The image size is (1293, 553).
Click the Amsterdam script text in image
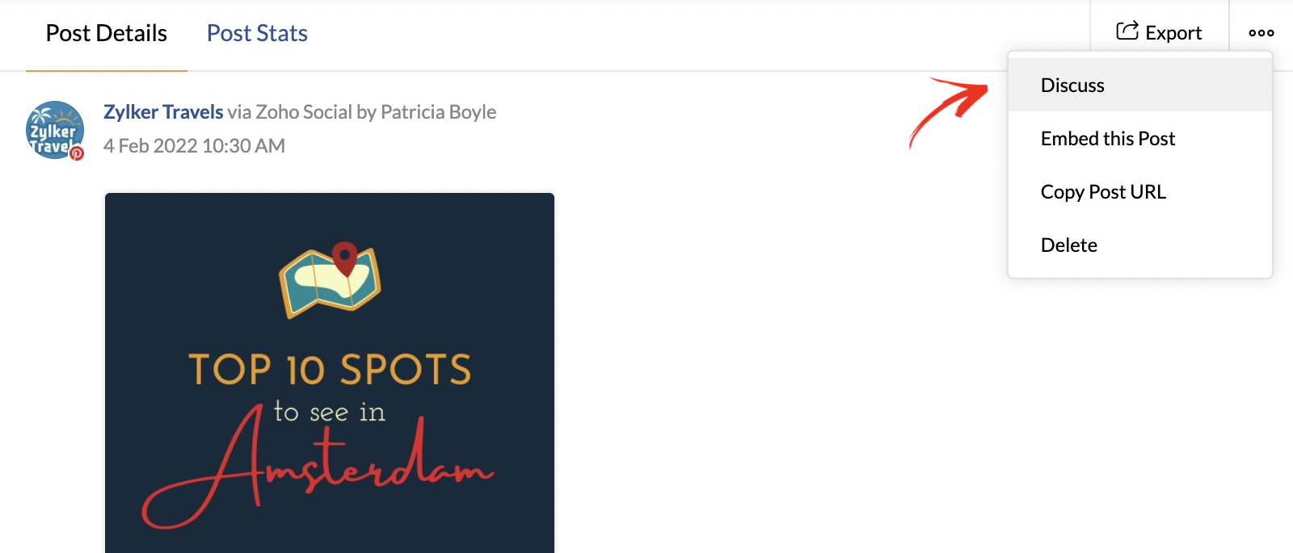[318, 467]
